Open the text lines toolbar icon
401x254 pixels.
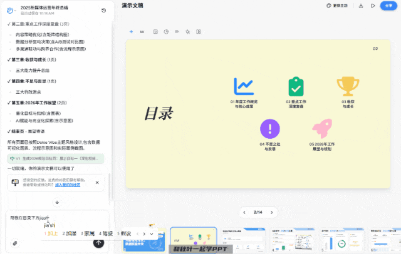pos(177,32)
